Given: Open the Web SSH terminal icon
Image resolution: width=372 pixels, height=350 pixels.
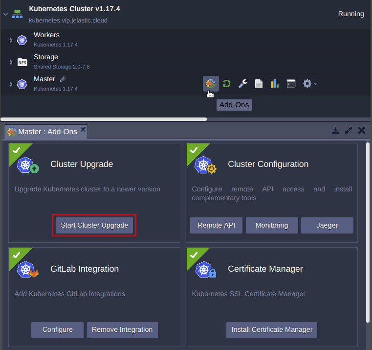Looking at the screenshot, I should point(291,84).
